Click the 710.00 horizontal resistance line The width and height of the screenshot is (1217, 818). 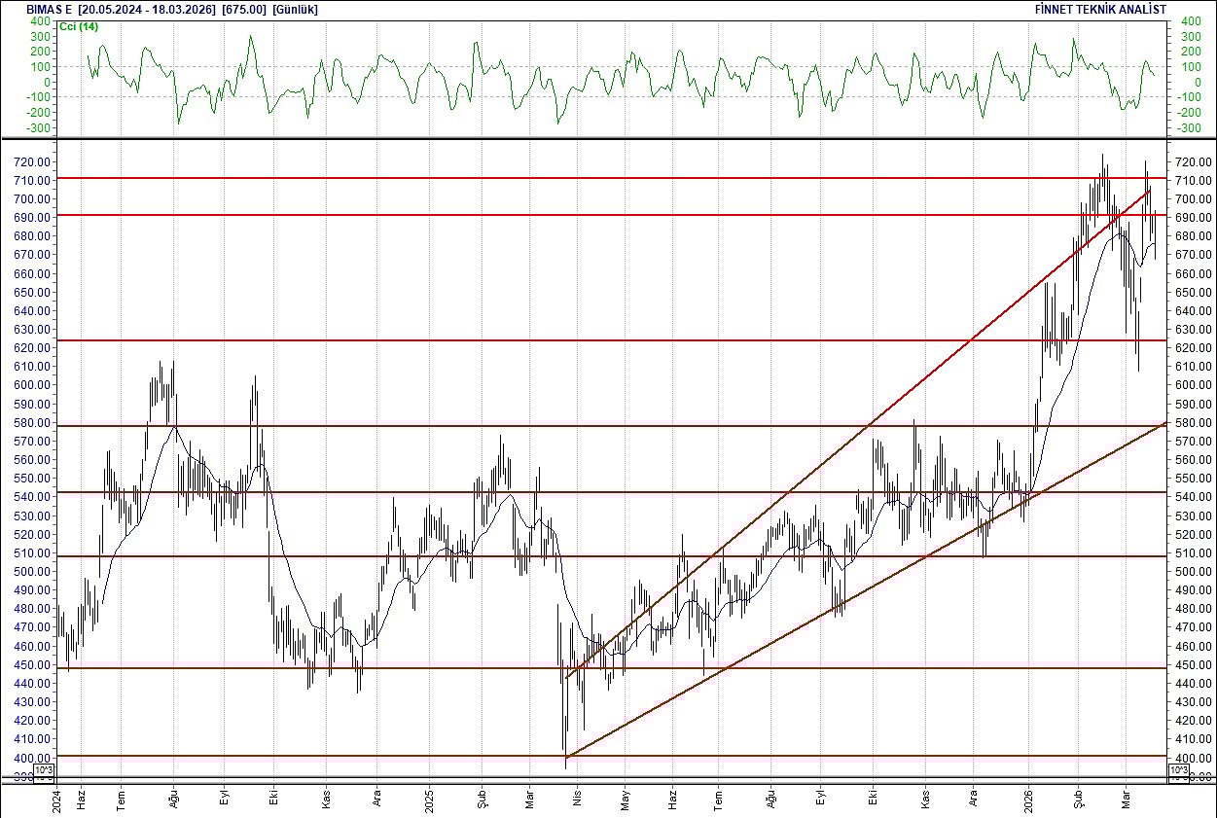click(x=584, y=179)
